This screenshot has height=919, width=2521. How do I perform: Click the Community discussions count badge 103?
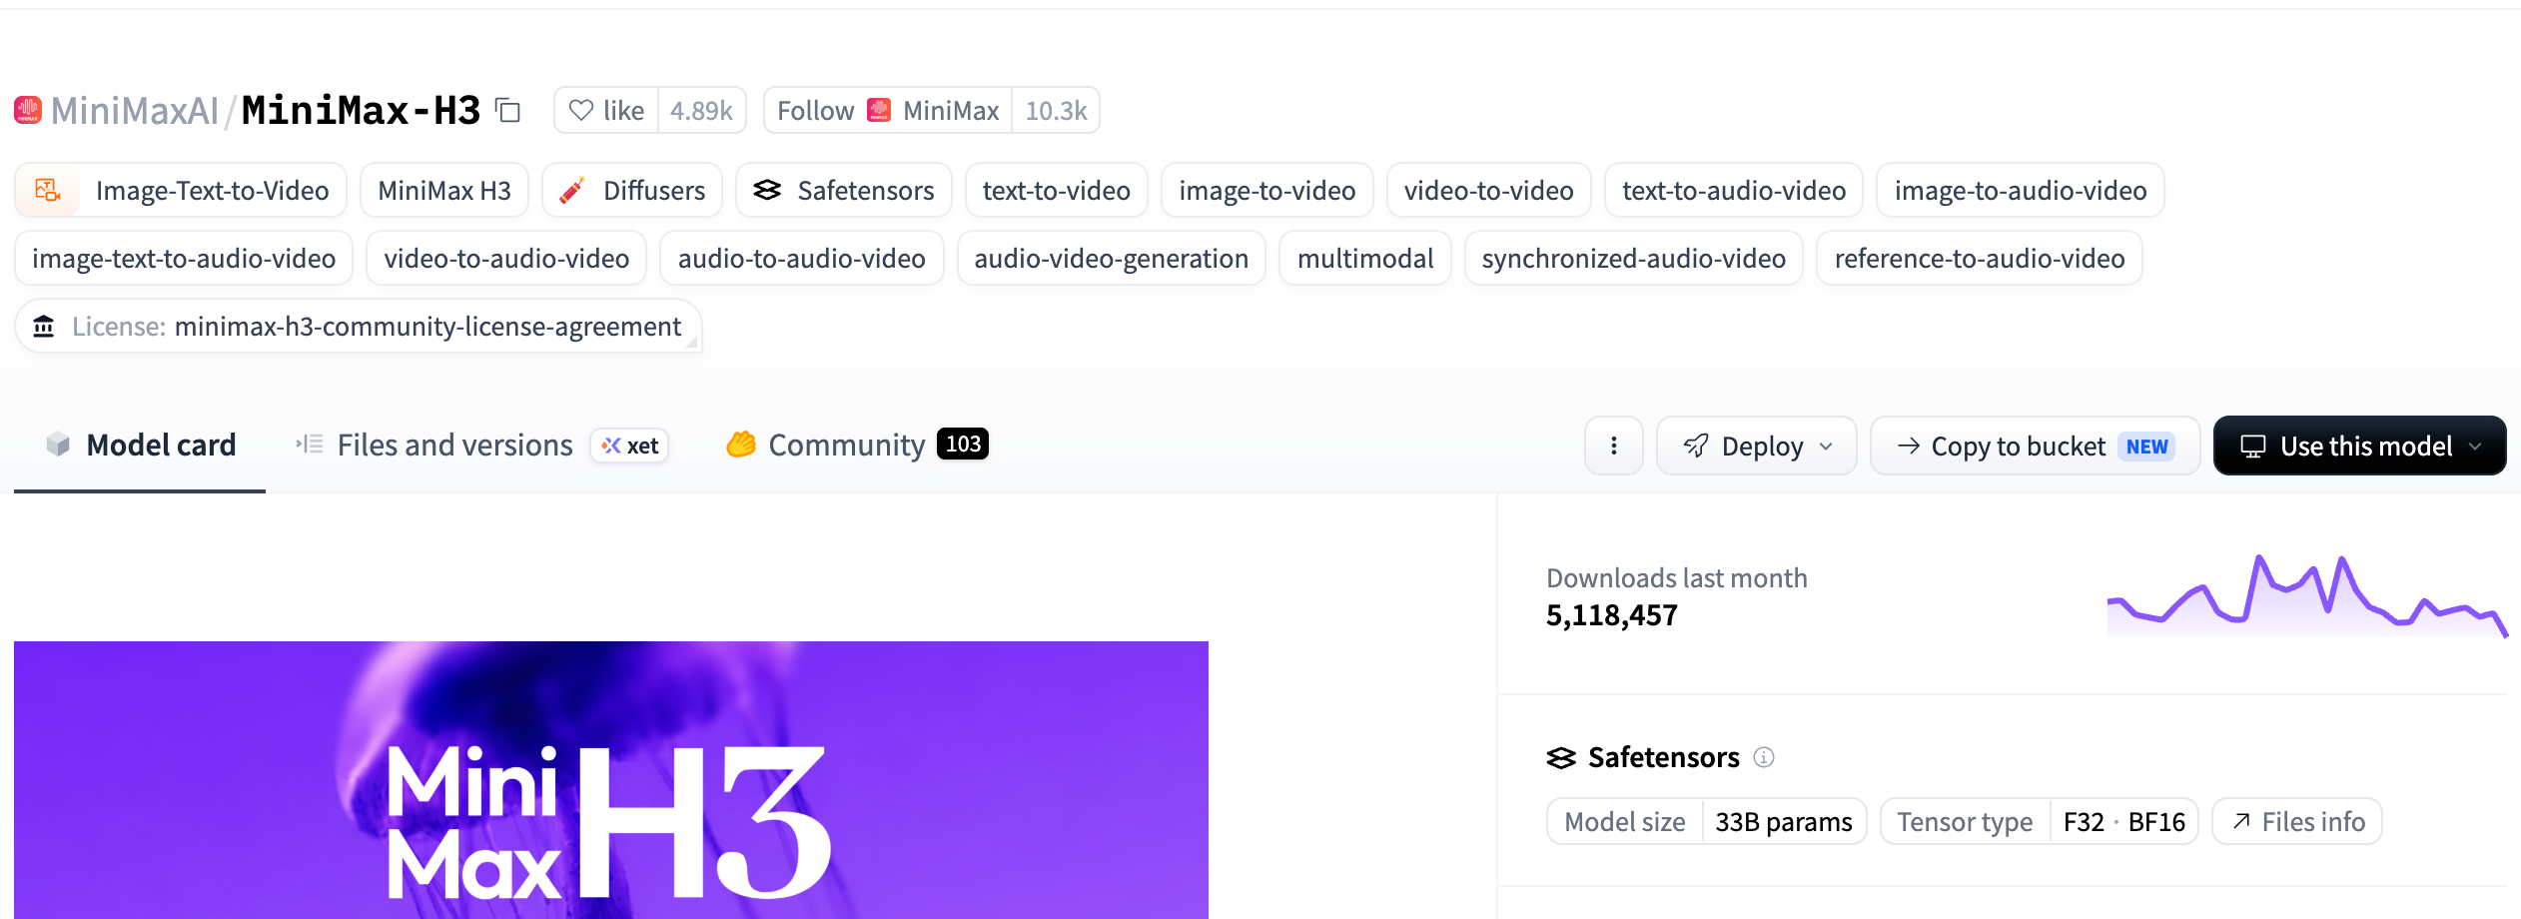click(x=963, y=444)
